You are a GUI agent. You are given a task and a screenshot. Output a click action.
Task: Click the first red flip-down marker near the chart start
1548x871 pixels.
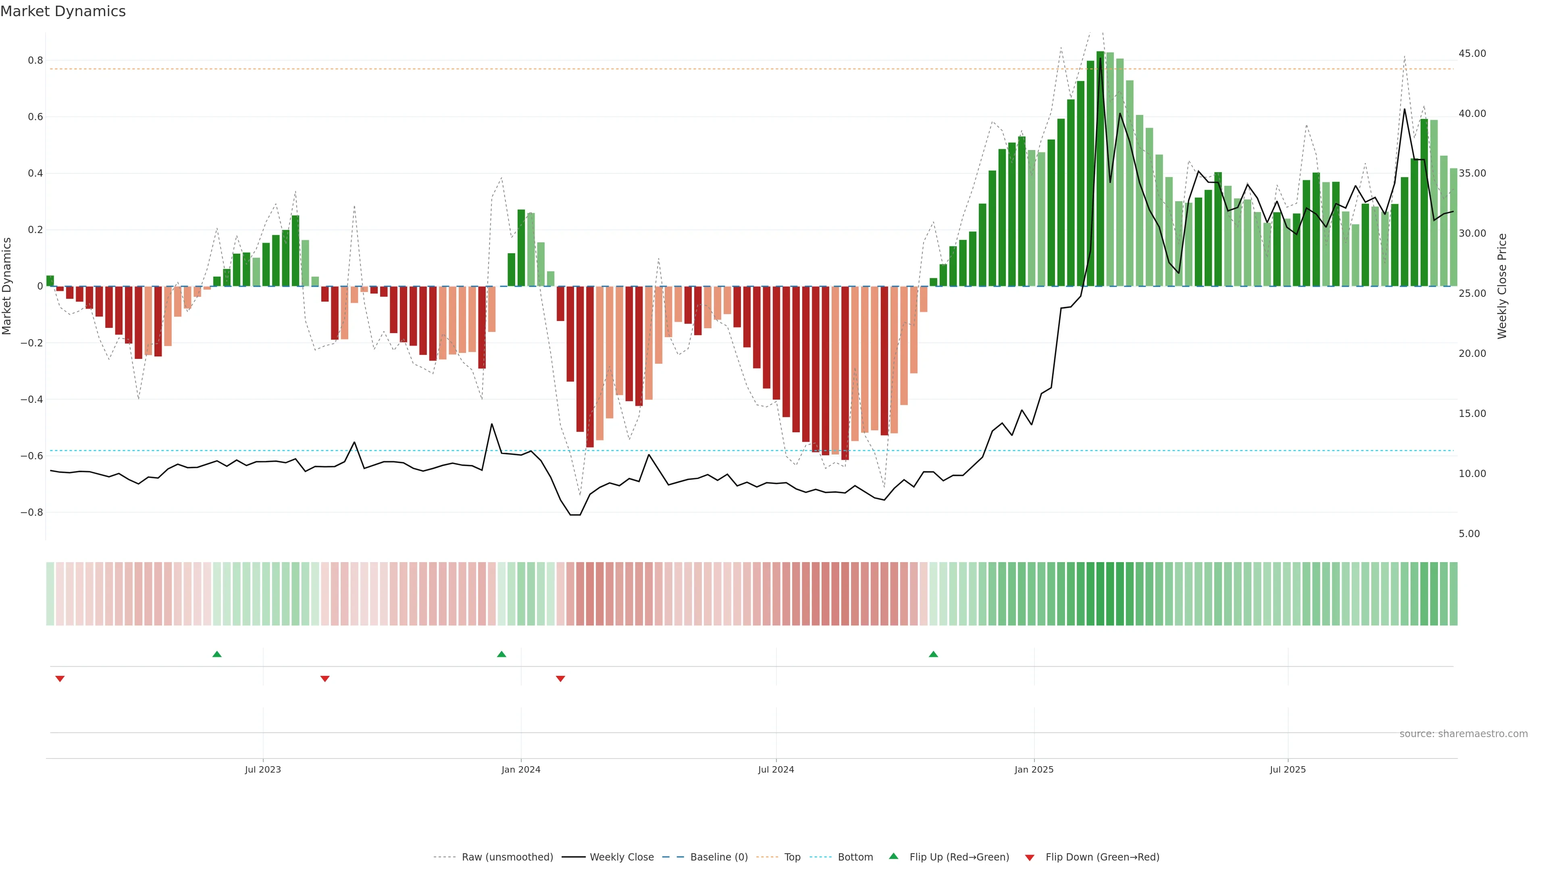[60, 679]
